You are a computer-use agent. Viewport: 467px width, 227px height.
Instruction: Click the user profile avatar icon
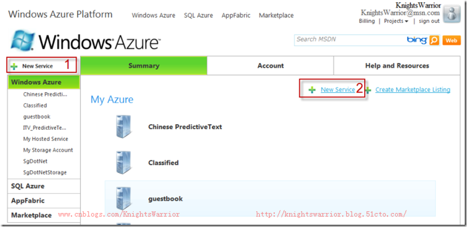452,13
